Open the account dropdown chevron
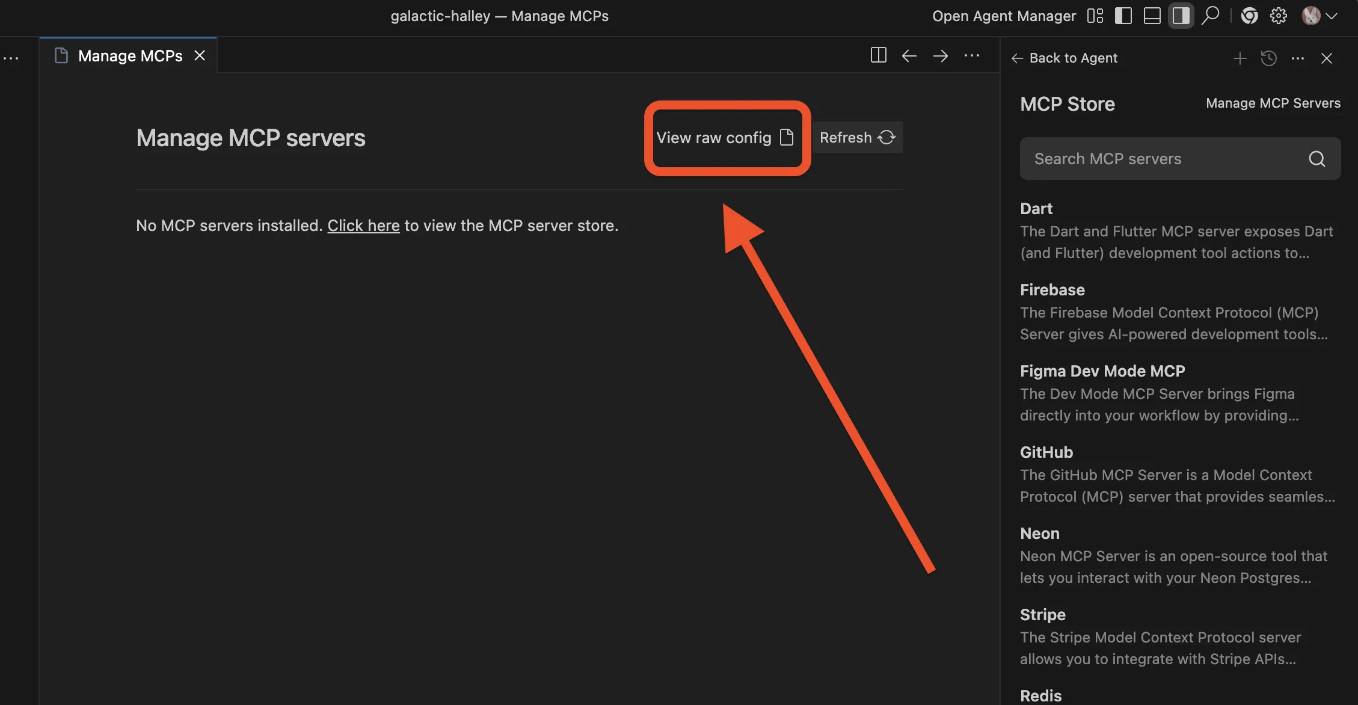 1332,16
